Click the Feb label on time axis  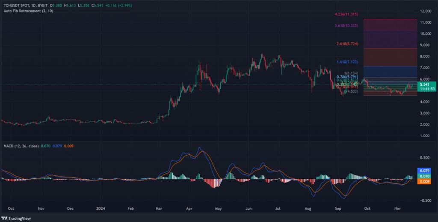click(x=130, y=209)
